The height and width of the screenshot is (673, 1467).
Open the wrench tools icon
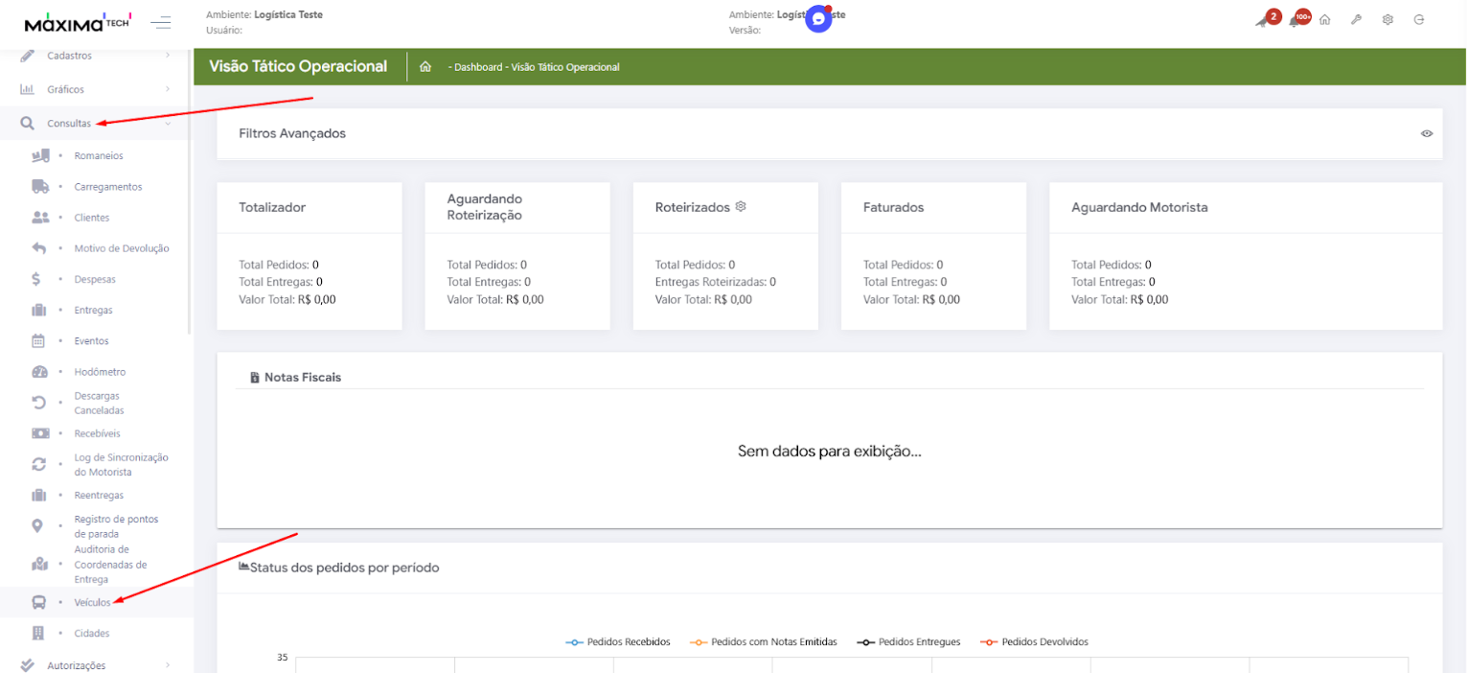(x=1356, y=20)
